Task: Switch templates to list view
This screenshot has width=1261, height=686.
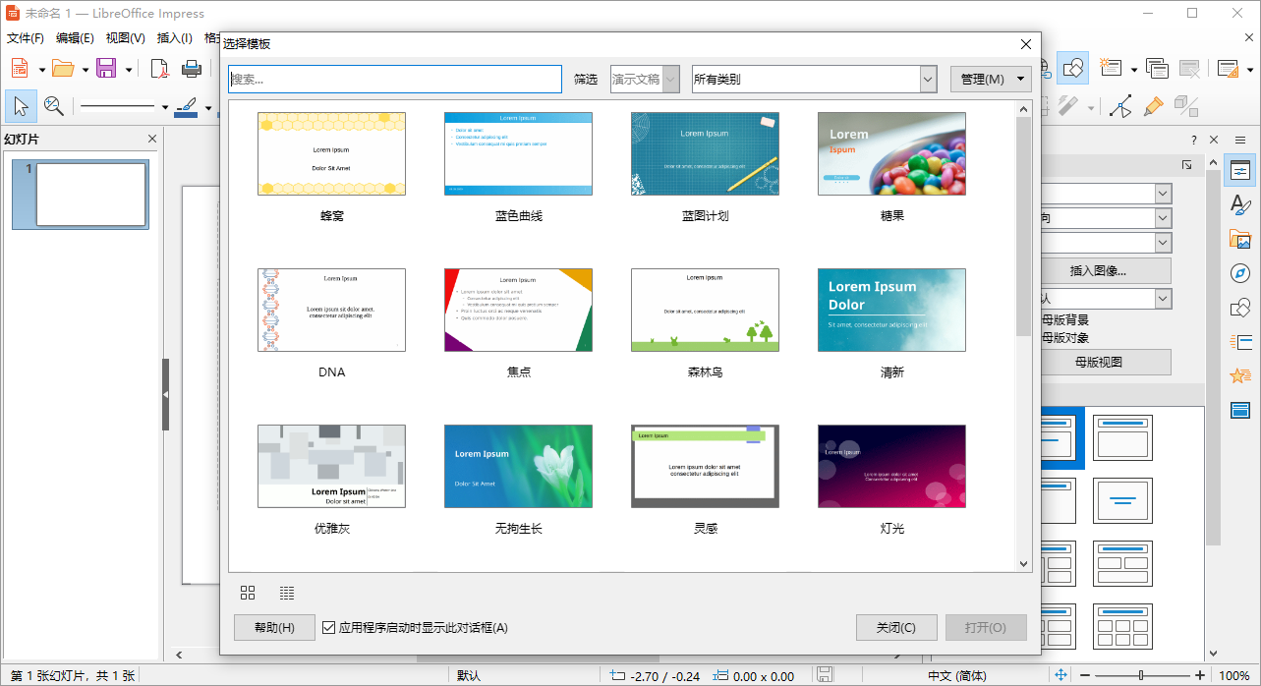Action: point(287,593)
